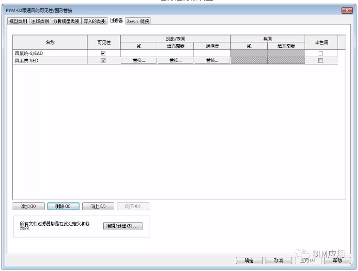Open the Revit 链接 tab
Image resolution: width=358 pixels, height=271 pixels.
coord(138,21)
